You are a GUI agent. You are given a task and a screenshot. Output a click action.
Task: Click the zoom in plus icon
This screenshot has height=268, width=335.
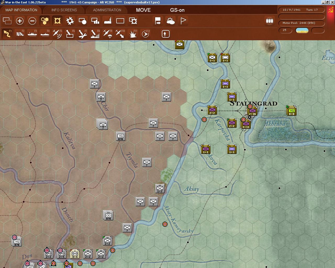pyautogui.click(x=20, y=21)
